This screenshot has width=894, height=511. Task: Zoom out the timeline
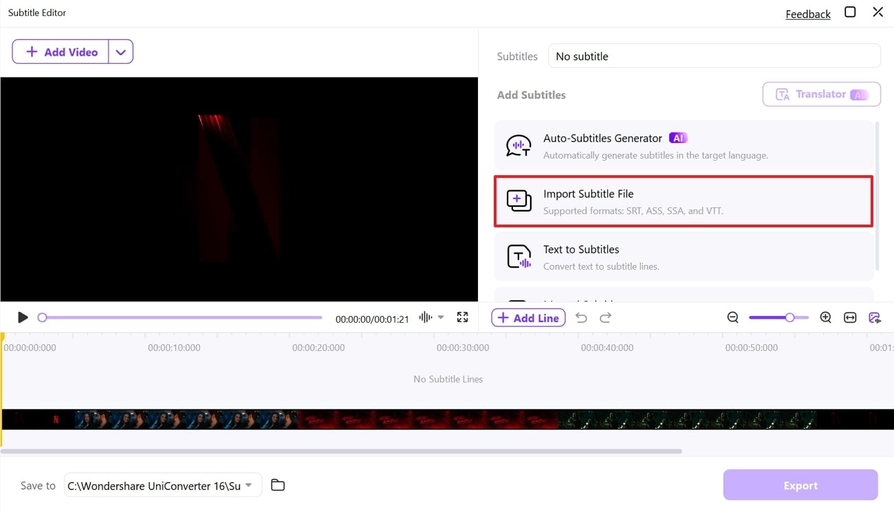[x=733, y=317]
